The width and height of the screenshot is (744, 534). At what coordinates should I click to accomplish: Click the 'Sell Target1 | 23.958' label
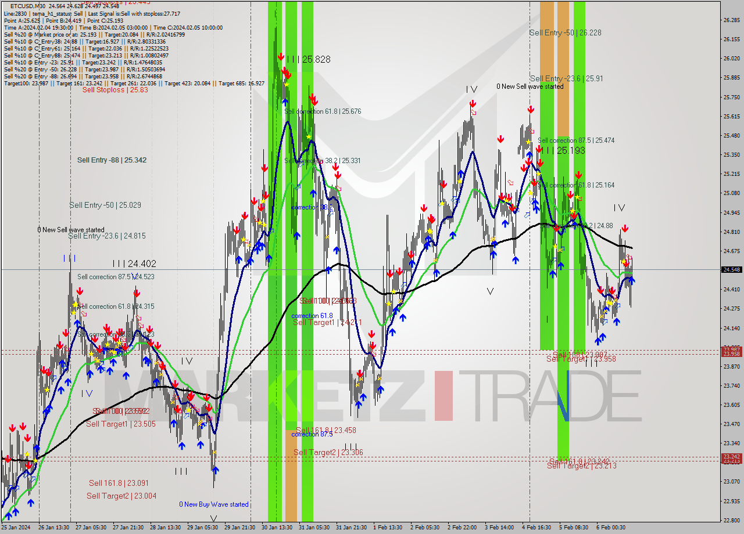(581, 359)
